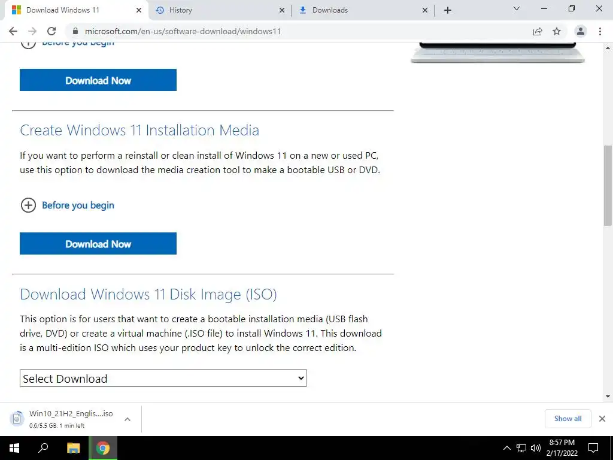Open the taskbar search icon
613x460 pixels.
click(43, 448)
